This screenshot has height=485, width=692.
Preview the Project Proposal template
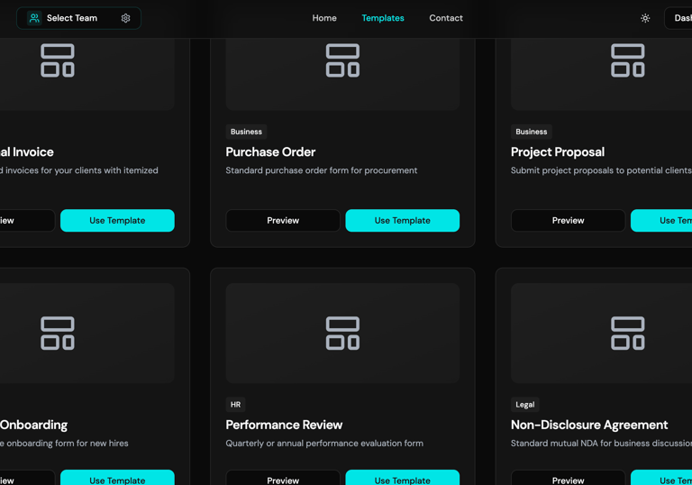568,221
